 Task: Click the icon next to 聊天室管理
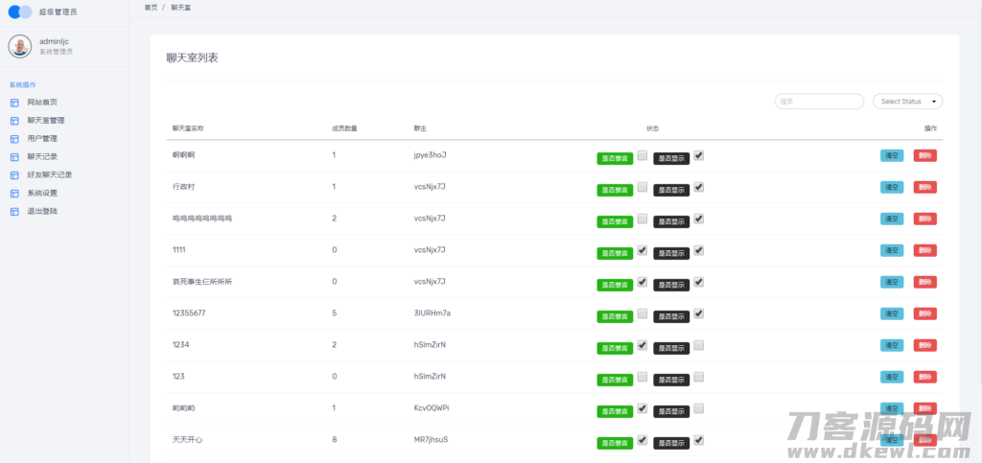[x=14, y=121]
